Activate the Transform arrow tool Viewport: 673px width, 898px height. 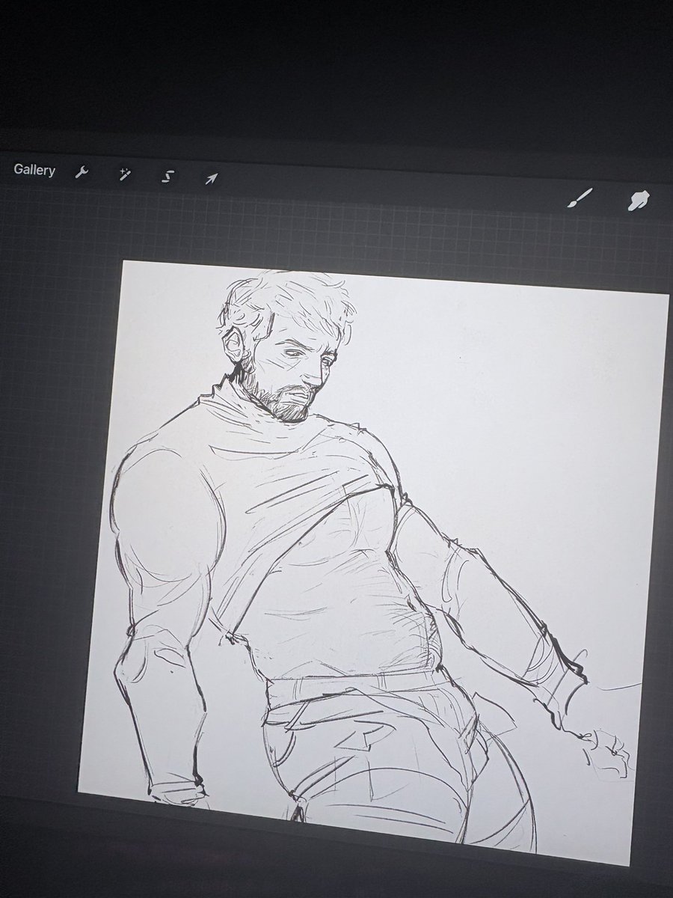pos(211,178)
